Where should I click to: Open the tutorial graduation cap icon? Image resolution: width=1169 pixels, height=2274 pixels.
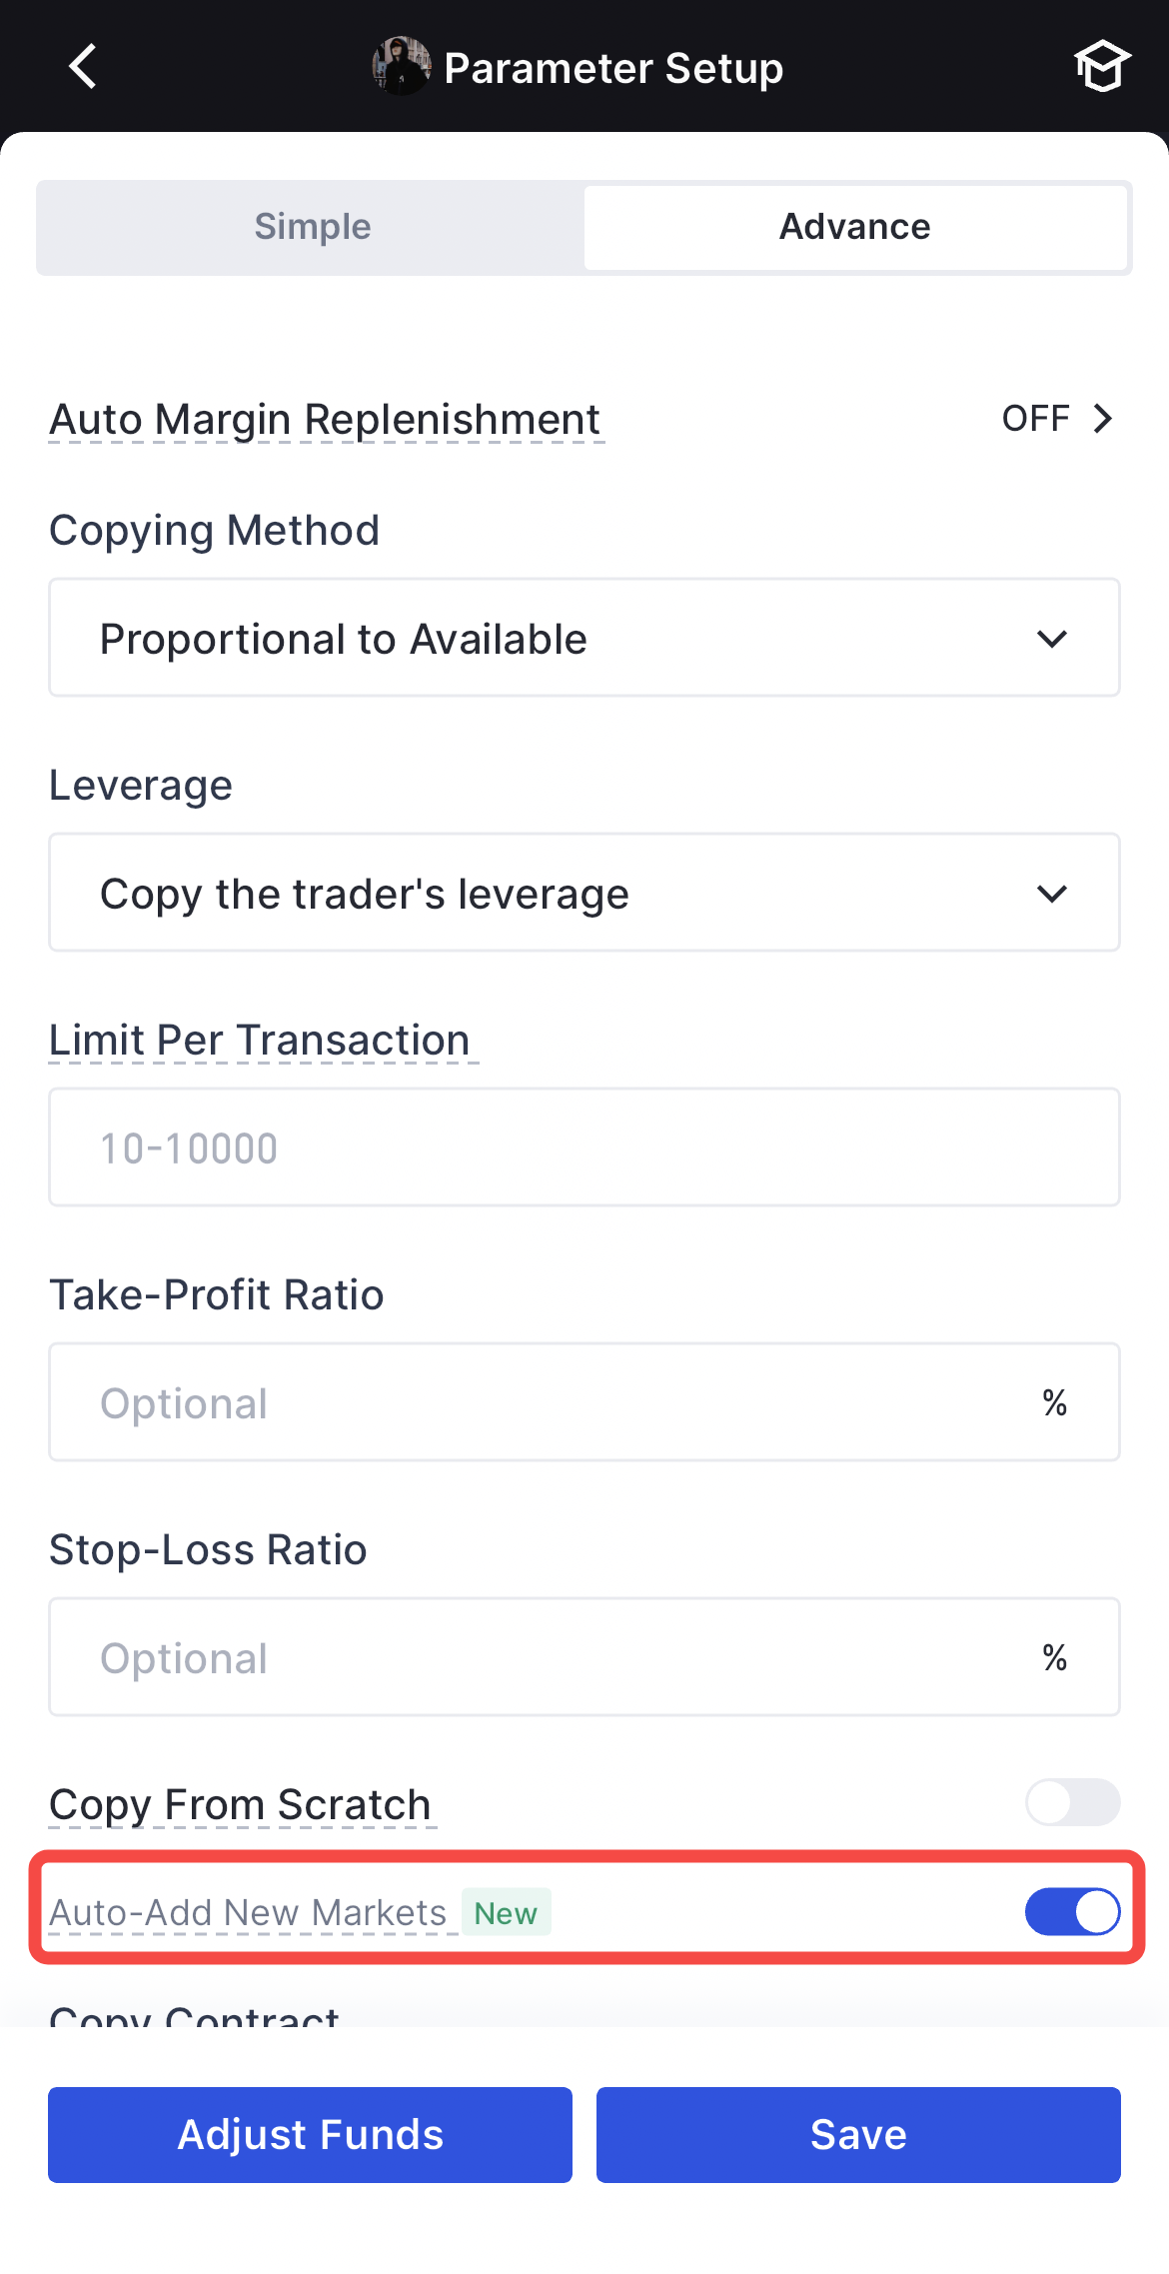pos(1101,67)
